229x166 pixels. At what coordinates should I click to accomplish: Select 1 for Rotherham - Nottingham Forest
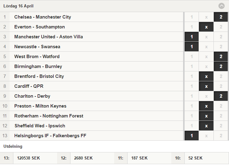[192, 116]
